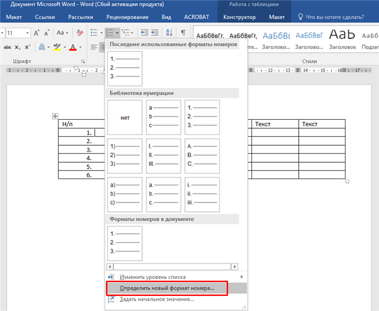
Task: Align the text to the left
Action: pyautogui.click(x=93, y=47)
